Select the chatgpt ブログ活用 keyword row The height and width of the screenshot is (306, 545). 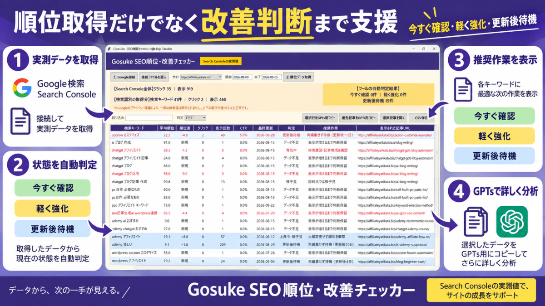point(272,174)
